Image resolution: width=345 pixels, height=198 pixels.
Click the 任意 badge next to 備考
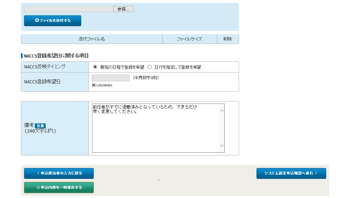point(40,125)
